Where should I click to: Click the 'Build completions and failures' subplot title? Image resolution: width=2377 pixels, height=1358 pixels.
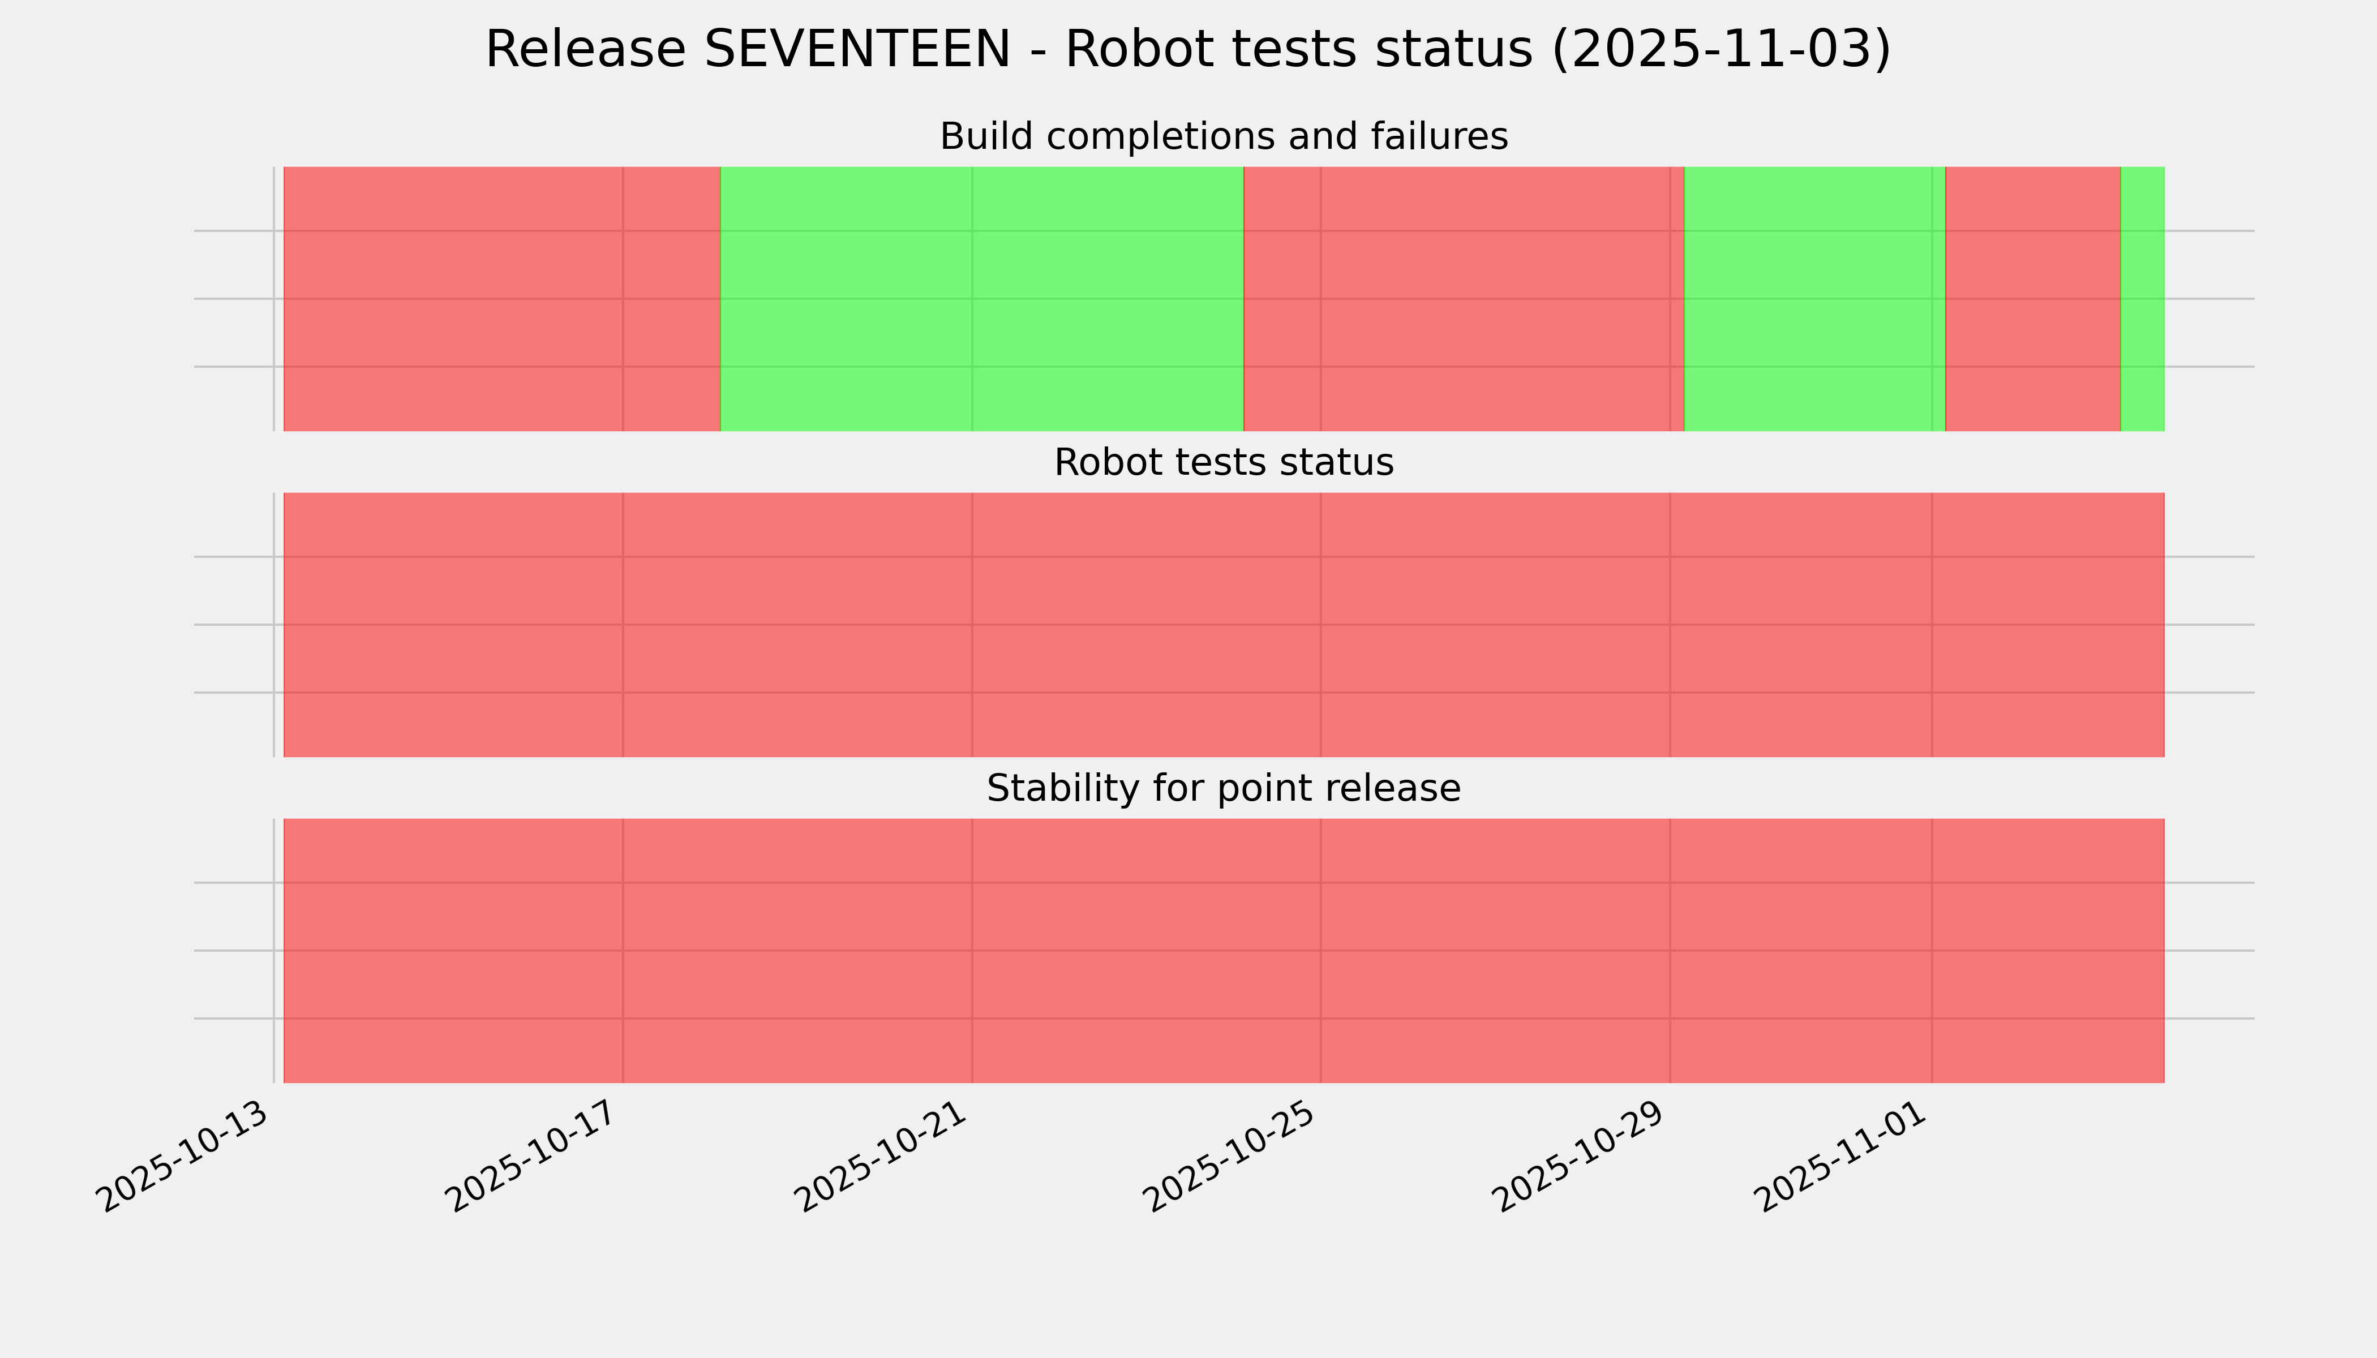pyautogui.click(x=1223, y=137)
